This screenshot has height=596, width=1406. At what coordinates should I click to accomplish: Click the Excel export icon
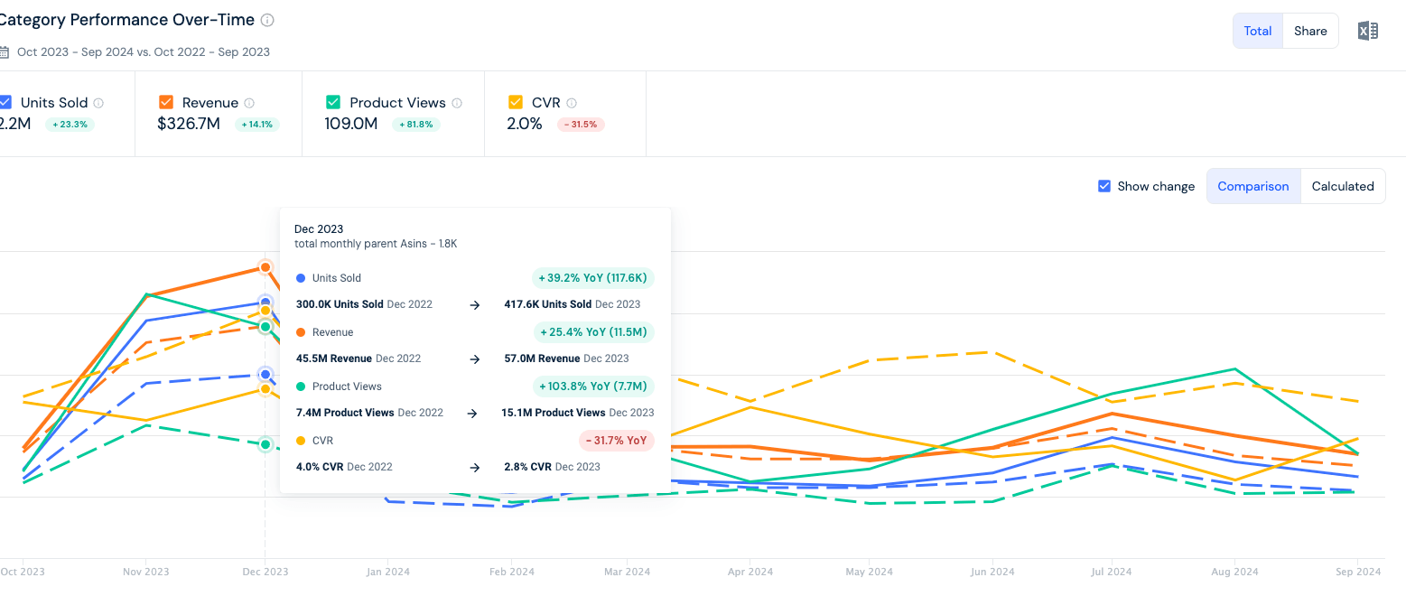tap(1367, 31)
